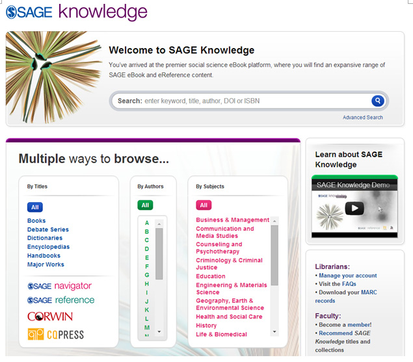This screenshot has width=413, height=362.
Task: Click the authors list scroll up arrow
Action: point(159,224)
